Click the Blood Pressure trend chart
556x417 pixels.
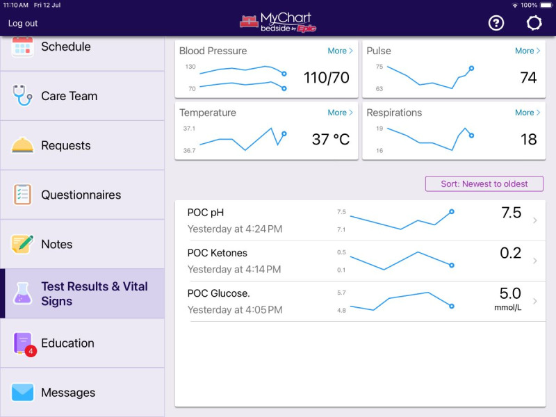[x=243, y=78]
